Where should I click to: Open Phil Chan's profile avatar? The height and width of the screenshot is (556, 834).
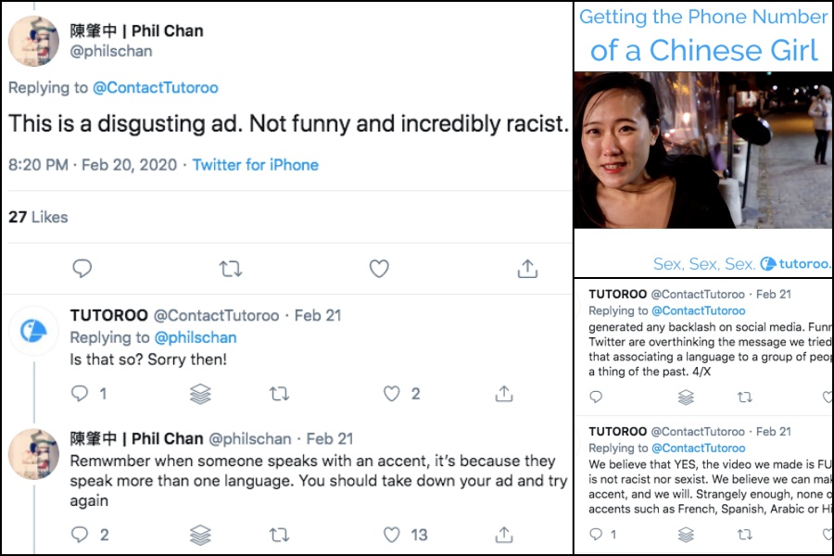[33, 41]
